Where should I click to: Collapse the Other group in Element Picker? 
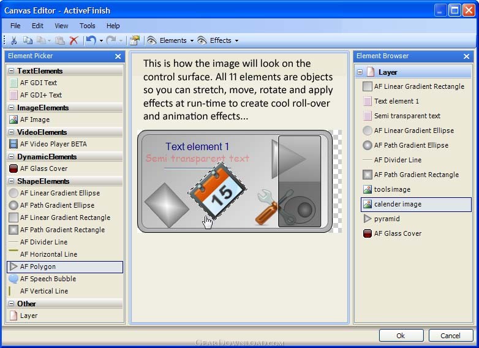11,304
